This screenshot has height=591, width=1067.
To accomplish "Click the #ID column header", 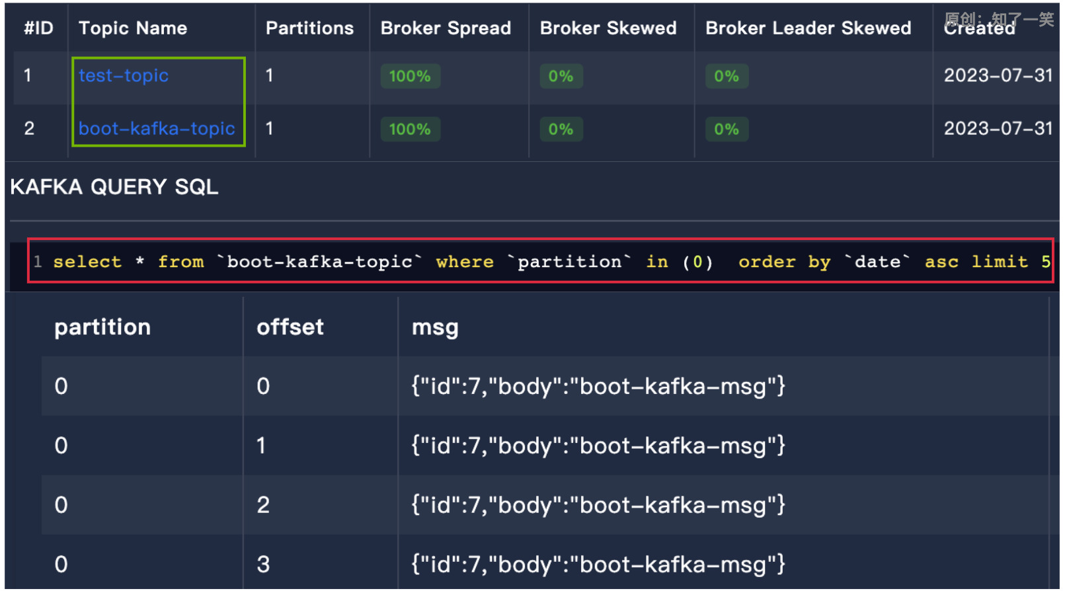I will click(38, 28).
